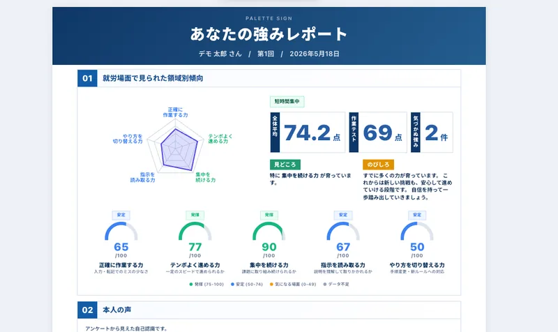
Task: Click the gauge arc for score 65
Action: tap(121, 231)
